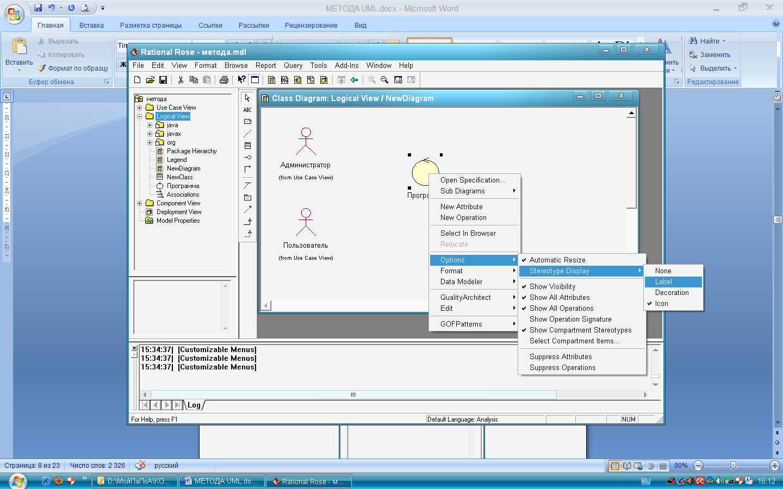Choose Icon stereotype display

pos(673,304)
